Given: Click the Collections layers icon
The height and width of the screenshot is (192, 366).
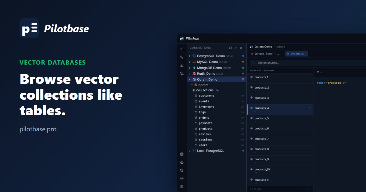Looking at the screenshot, I should (x=194, y=91).
